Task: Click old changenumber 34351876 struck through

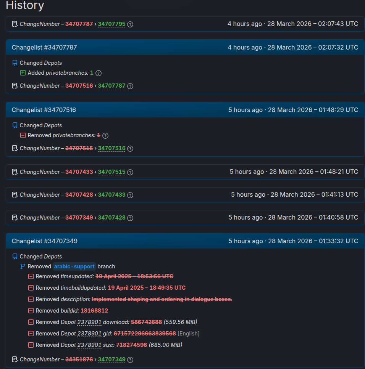Action: [79, 359]
